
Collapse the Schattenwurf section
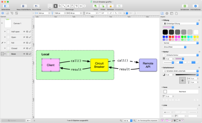click(162, 68)
